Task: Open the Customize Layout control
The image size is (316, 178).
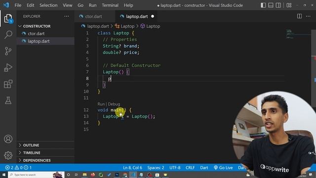Action: (x=289, y=5)
